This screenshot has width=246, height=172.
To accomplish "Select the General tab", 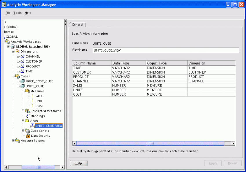I will [x=77, y=25].
